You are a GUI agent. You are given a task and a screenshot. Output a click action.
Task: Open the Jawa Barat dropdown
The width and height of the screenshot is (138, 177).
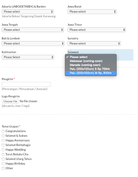click(x=92, y=12)
